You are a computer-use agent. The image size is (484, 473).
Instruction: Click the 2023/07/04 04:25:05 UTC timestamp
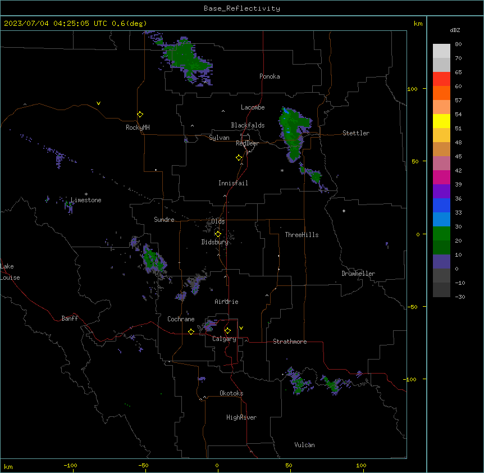(x=56, y=24)
